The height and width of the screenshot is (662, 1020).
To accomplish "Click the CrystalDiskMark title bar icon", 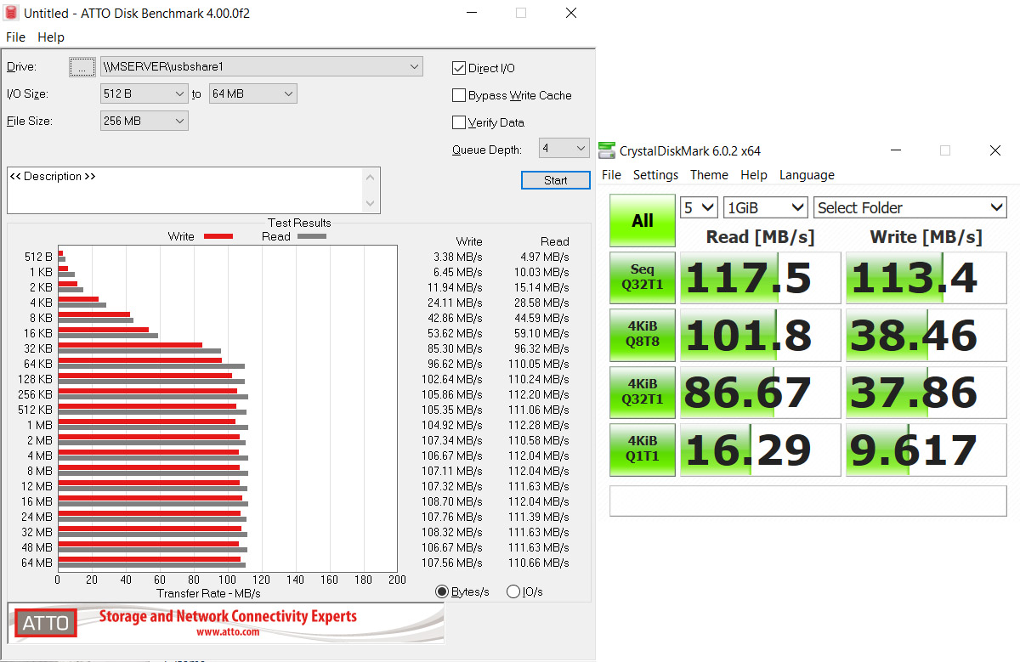I will (x=606, y=150).
